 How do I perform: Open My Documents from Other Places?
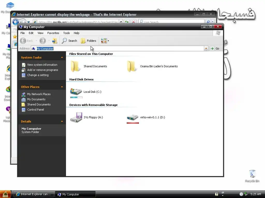coord(36,99)
